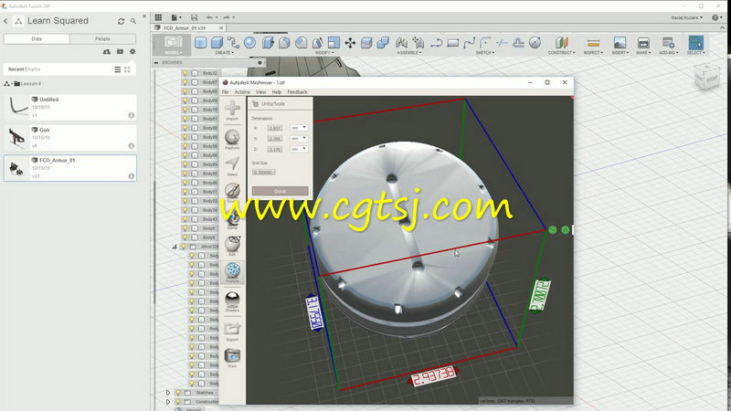Open the Meshmix library tool
This screenshot has width=731, height=411.
pyautogui.click(x=232, y=140)
